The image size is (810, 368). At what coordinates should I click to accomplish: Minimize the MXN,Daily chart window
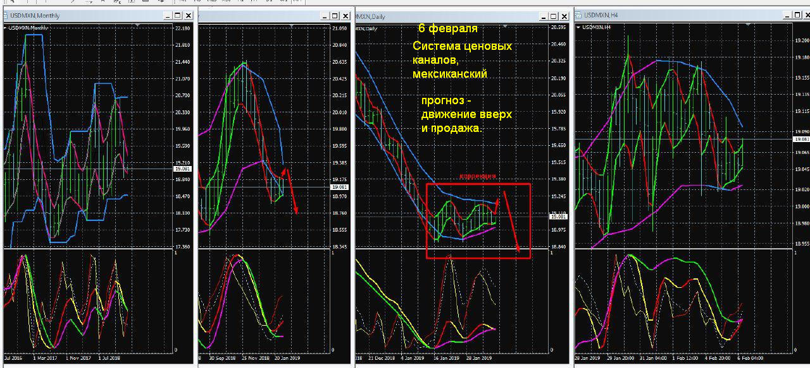click(544, 16)
